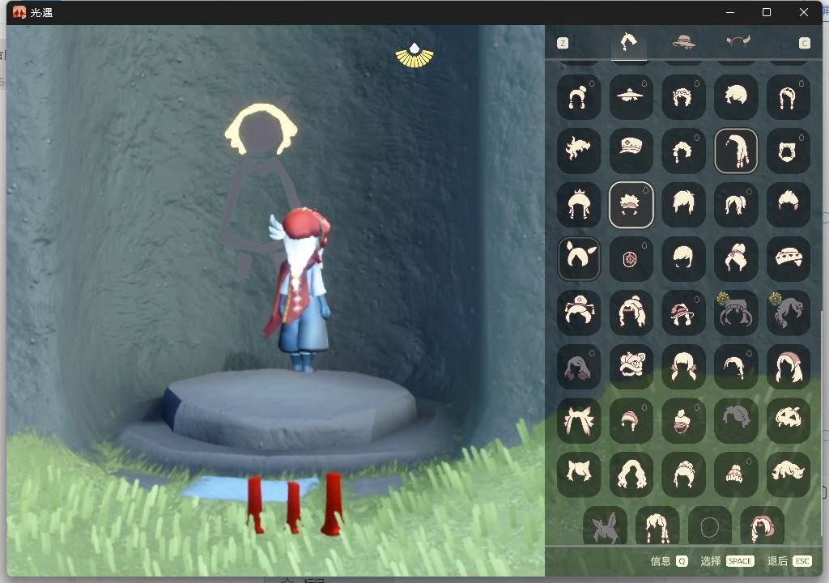Select wavy short hair with side braid
The width and height of the screenshot is (829, 583).
[x=683, y=151]
